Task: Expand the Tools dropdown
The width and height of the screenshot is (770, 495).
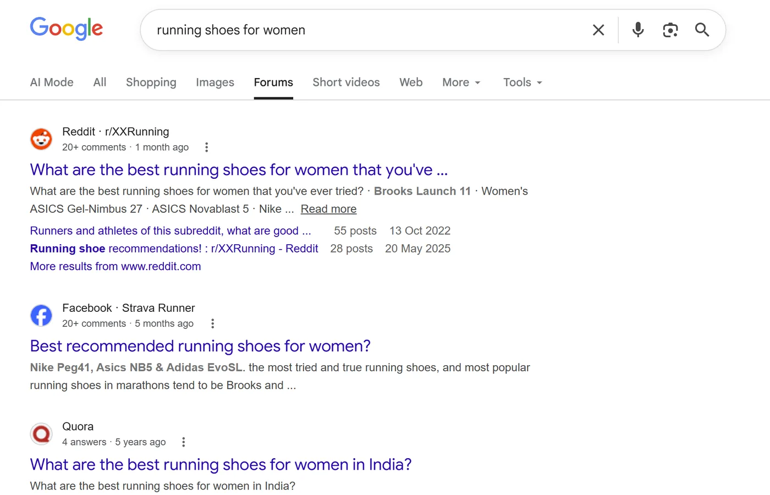Action: click(522, 82)
